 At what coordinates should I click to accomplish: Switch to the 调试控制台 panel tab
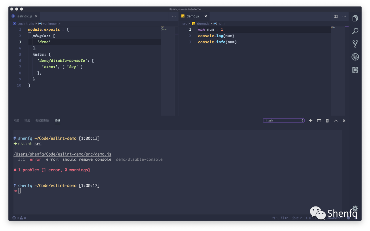42,120
